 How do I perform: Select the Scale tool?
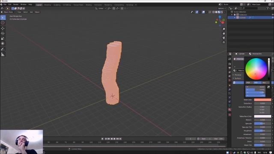pyautogui.click(x=3, y=38)
